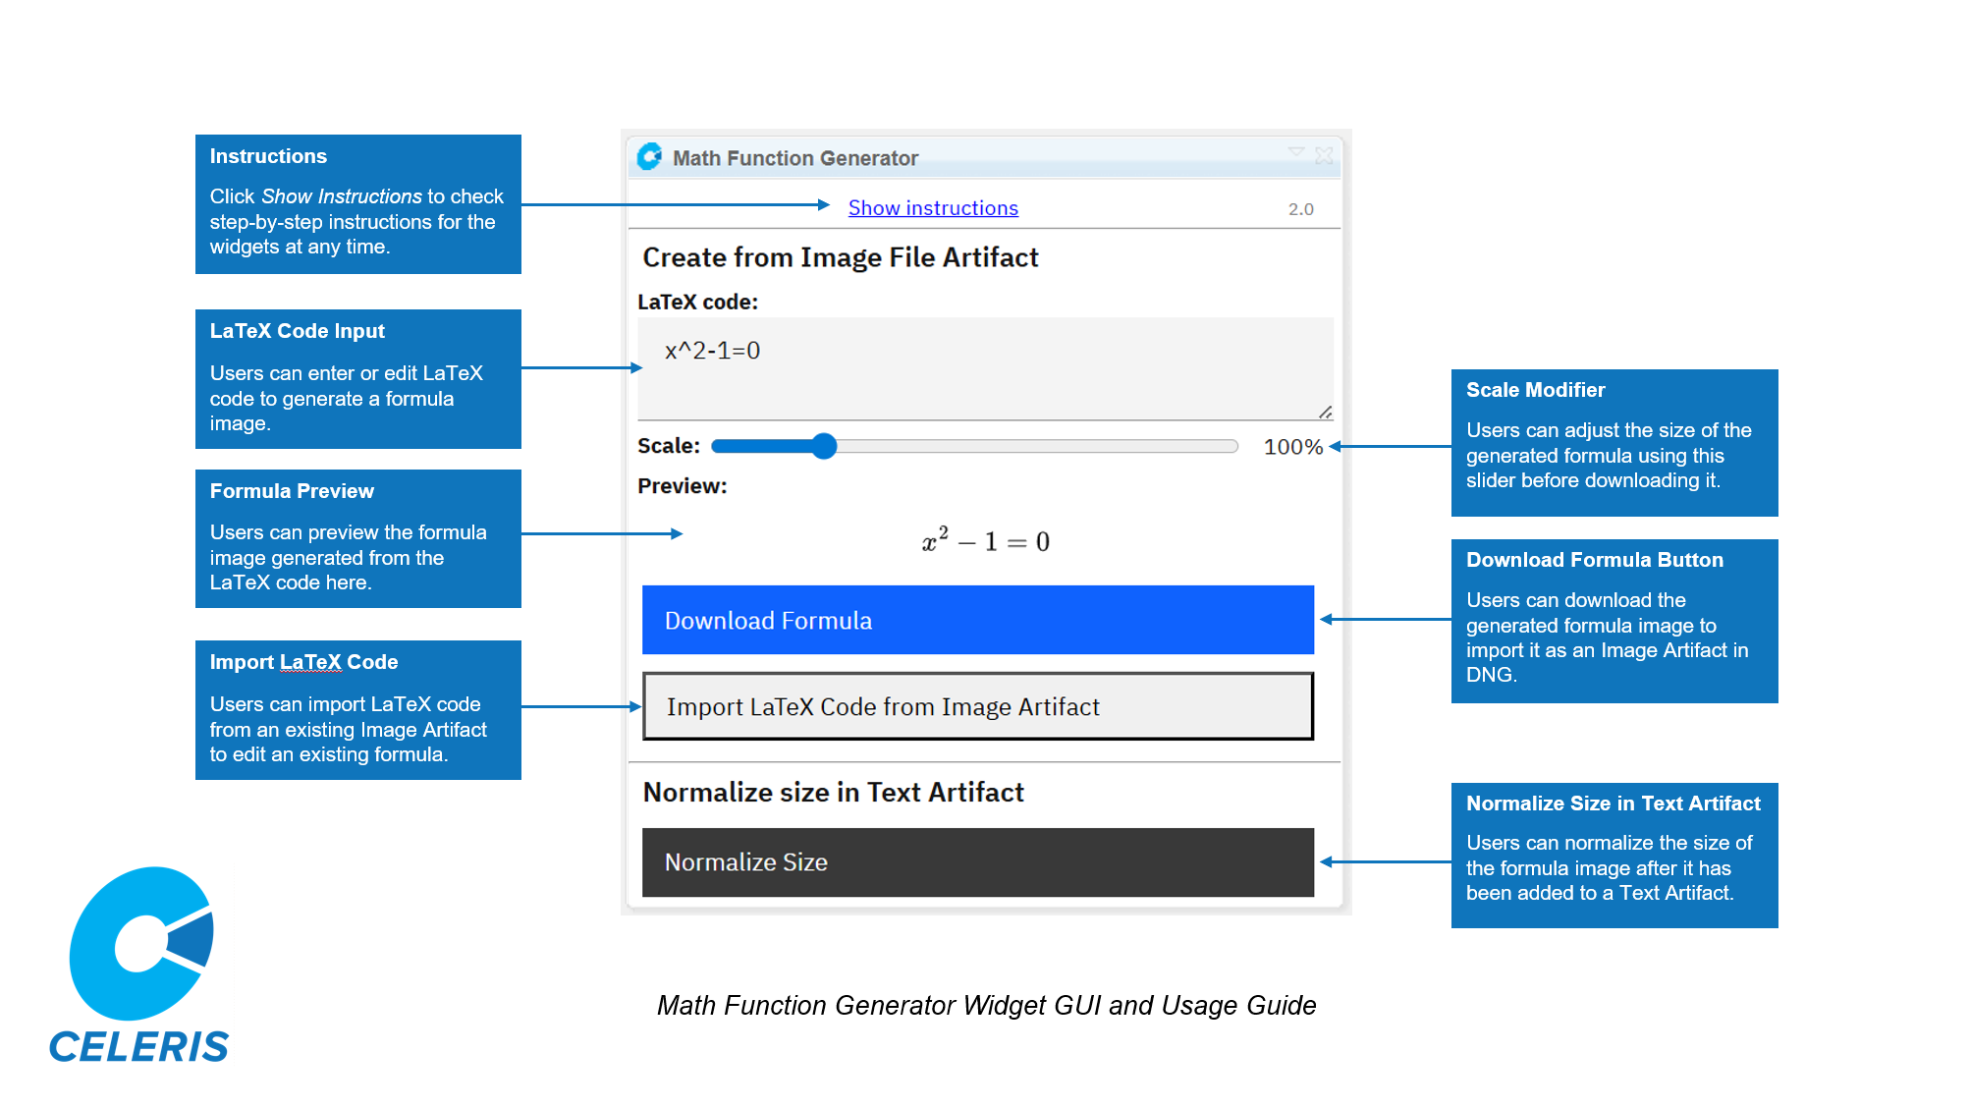1969x1108 pixels.
Task: Click the 100% scale value label
Action: [1291, 447]
